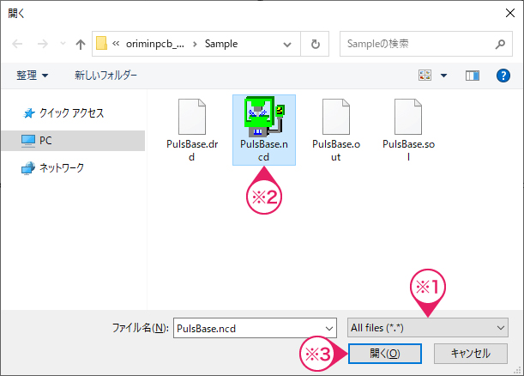Refresh the Sample folder view
The image size is (524, 376).
316,44
